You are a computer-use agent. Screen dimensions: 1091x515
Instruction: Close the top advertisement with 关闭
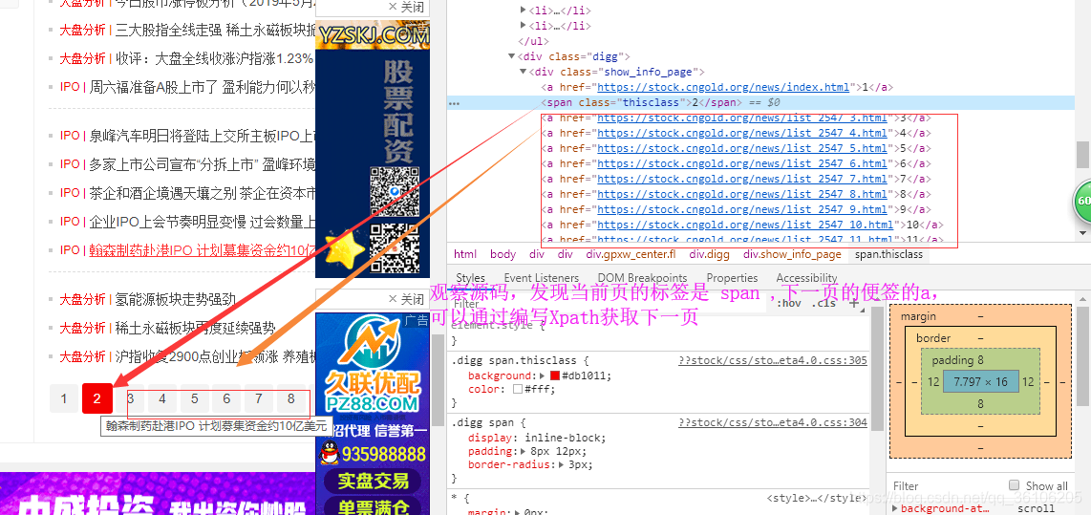coord(406,7)
